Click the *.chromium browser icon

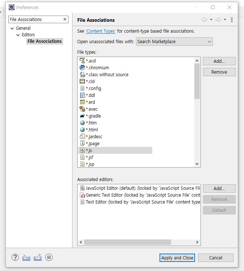tap(82, 67)
